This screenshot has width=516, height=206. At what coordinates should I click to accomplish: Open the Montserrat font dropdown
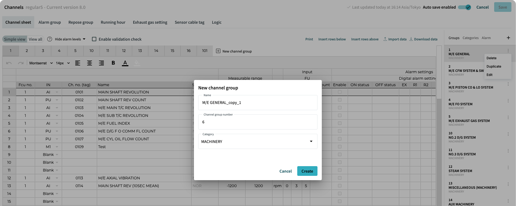pyautogui.click(x=41, y=63)
